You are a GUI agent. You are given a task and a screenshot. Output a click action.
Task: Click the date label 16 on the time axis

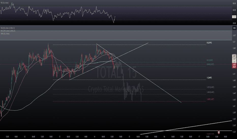(164, 137)
